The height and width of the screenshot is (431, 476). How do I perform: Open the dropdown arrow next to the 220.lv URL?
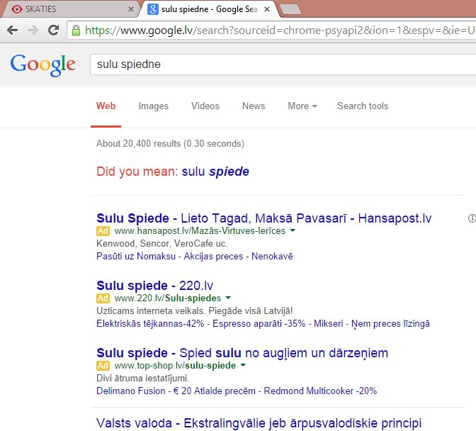click(x=228, y=298)
